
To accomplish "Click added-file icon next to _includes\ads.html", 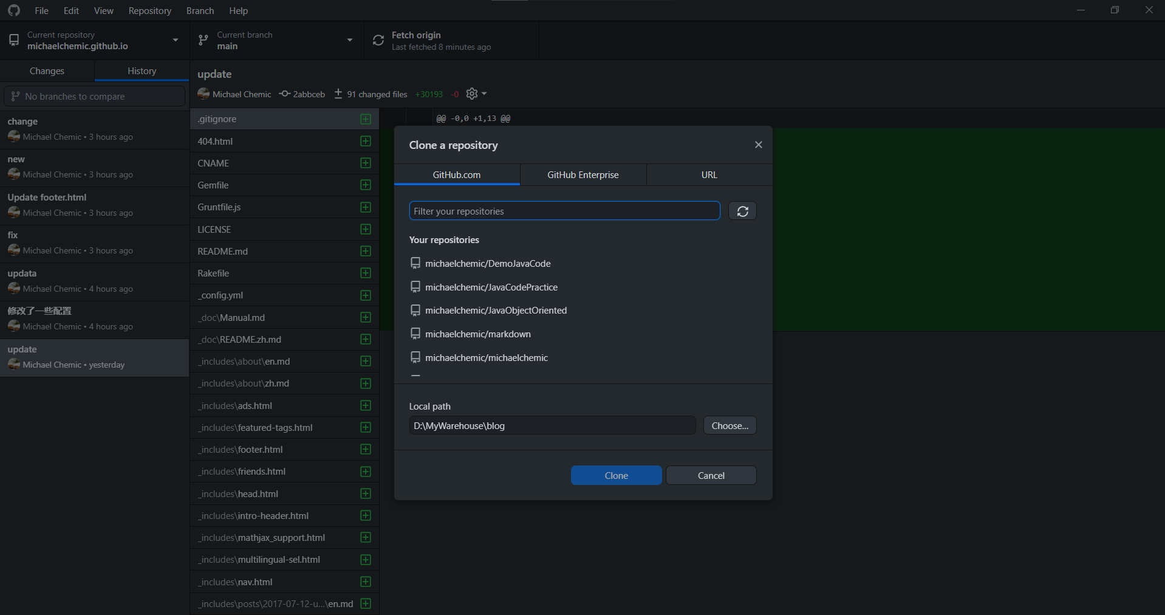I will [366, 405].
